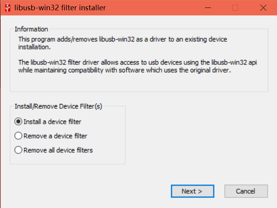
Task: Close the libusb-win32 filter installer
Action: coord(263,8)
